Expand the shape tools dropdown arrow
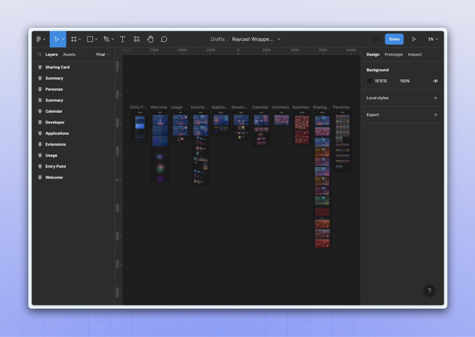The image size is (475, 337). tap(96, 39)
